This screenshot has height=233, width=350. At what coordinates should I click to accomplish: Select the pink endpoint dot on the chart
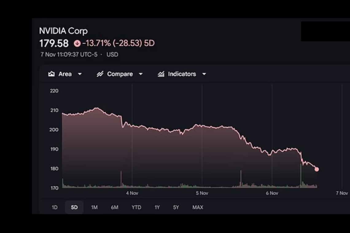(317, 169)
